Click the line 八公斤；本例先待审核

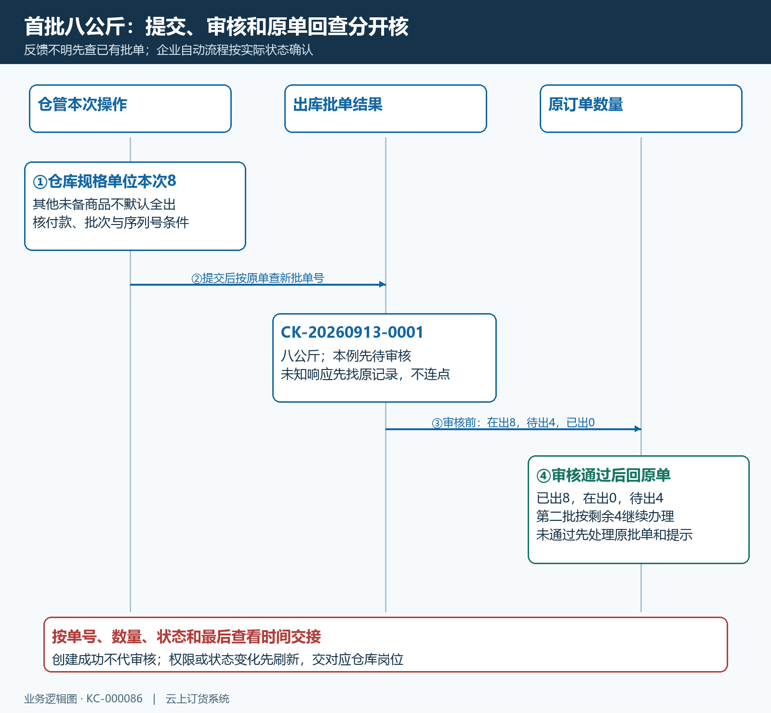point(346,356)
